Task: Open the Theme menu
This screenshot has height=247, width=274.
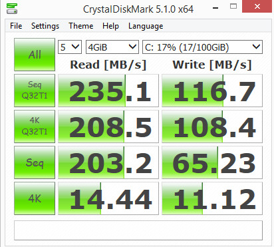Action: click(81, 26)
